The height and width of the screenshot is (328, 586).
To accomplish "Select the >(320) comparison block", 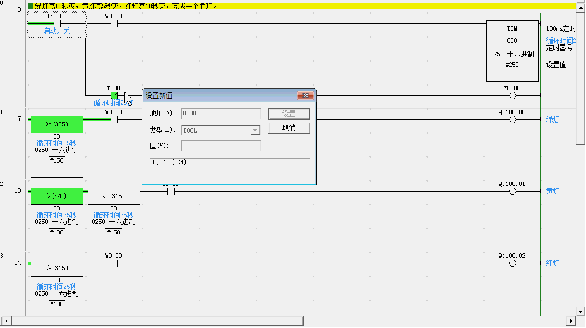I will coord(57,218).
